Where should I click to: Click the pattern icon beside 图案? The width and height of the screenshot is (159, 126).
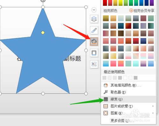[x=106, y=113]
